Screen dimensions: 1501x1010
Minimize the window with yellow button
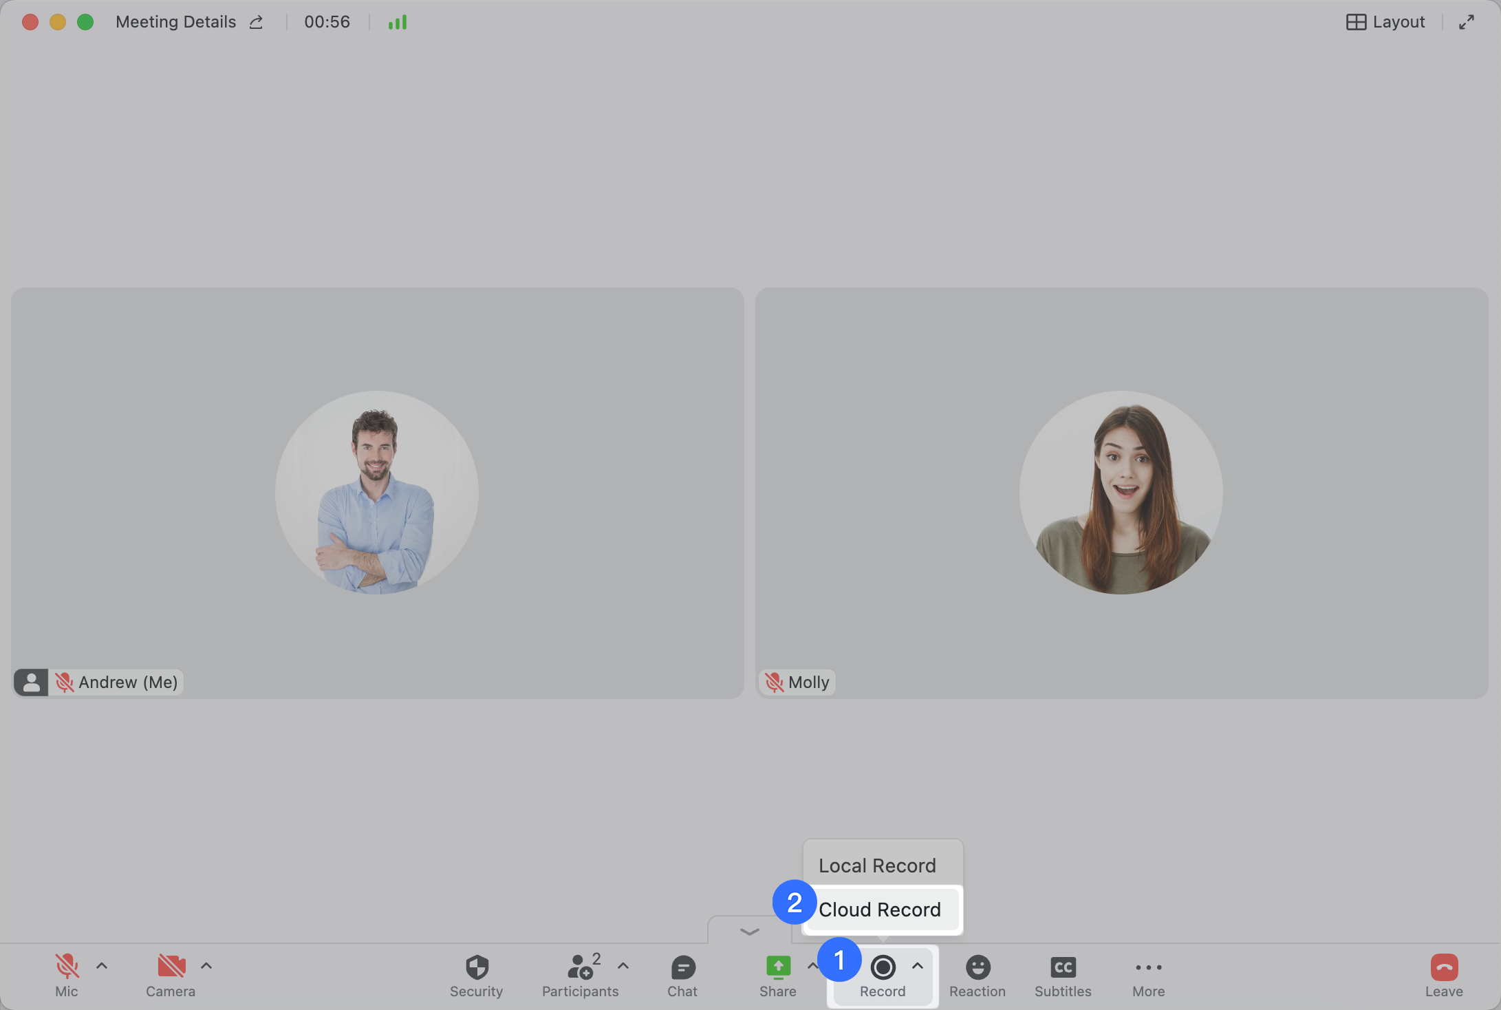[58, 22]
